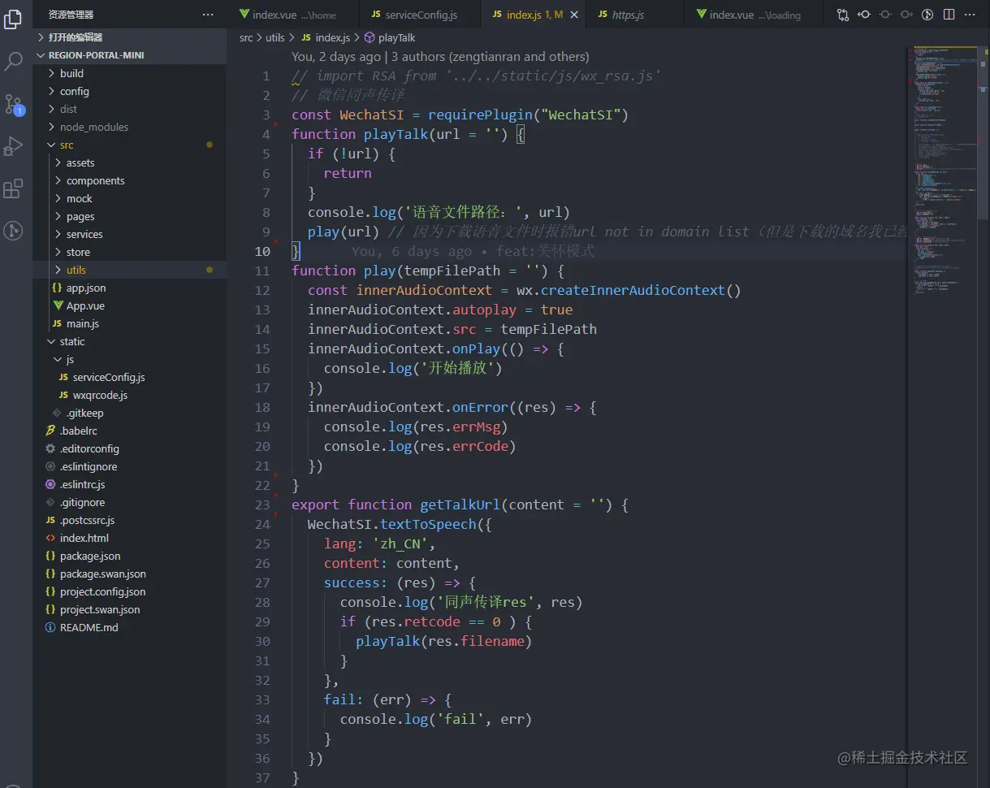Click the compare changes icon in editor toolbar
The height and width of the screenshot is (788, 990).
(x=843, y=15)
